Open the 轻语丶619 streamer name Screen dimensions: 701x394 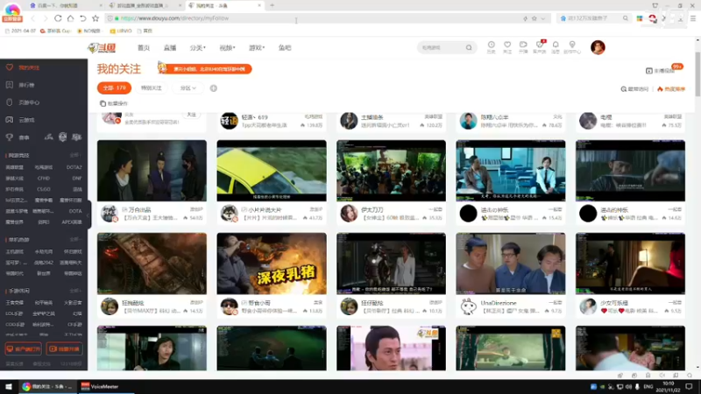(x=254, y=117)
